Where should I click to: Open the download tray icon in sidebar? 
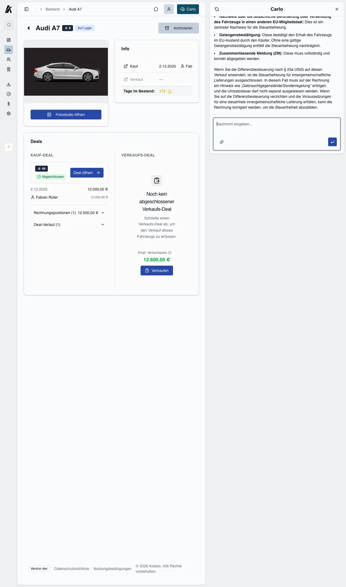9,84
